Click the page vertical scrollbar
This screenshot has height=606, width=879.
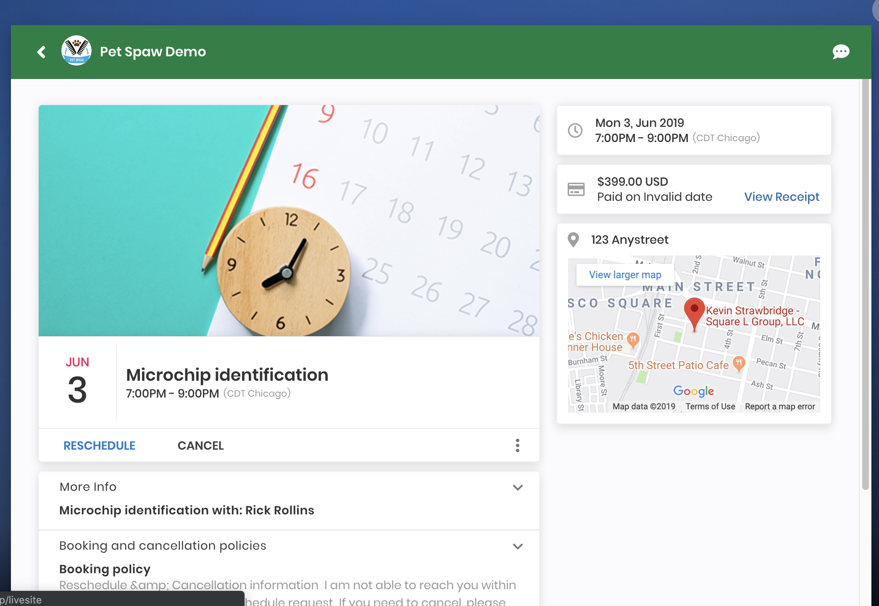point(865,284)
